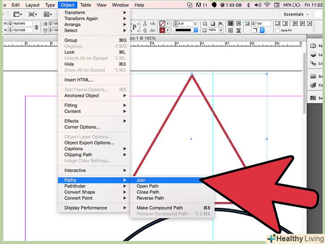Click the Wi-Fi menu bar icon
This screenshot has width=325, height=244.
tap(267, 5)
